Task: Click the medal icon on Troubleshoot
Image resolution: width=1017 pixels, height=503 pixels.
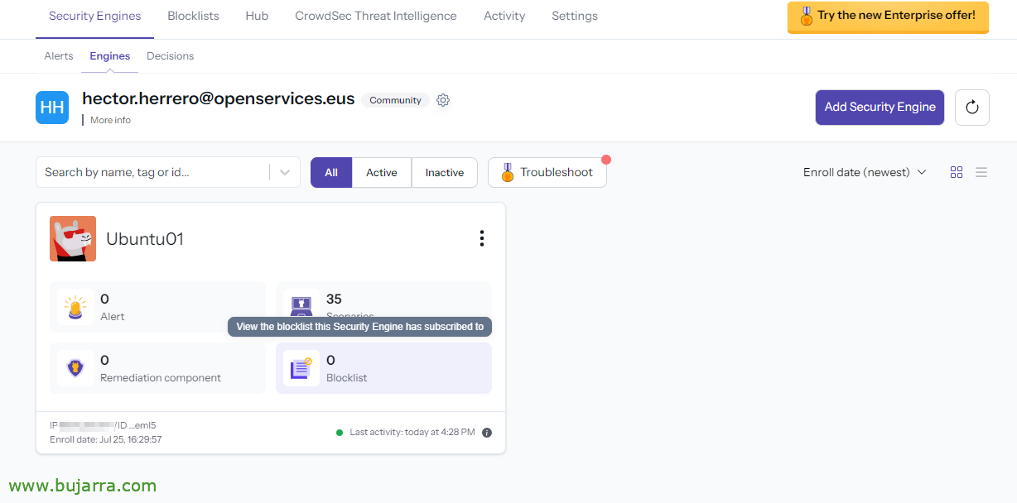Action: (x=507, y=172)
